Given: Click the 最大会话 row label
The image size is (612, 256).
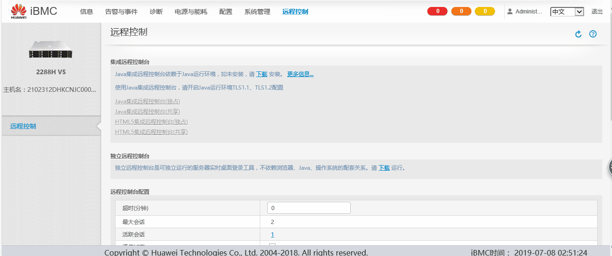Looking at the screenshot, I should pyautogui.click(x=134, y=222).
